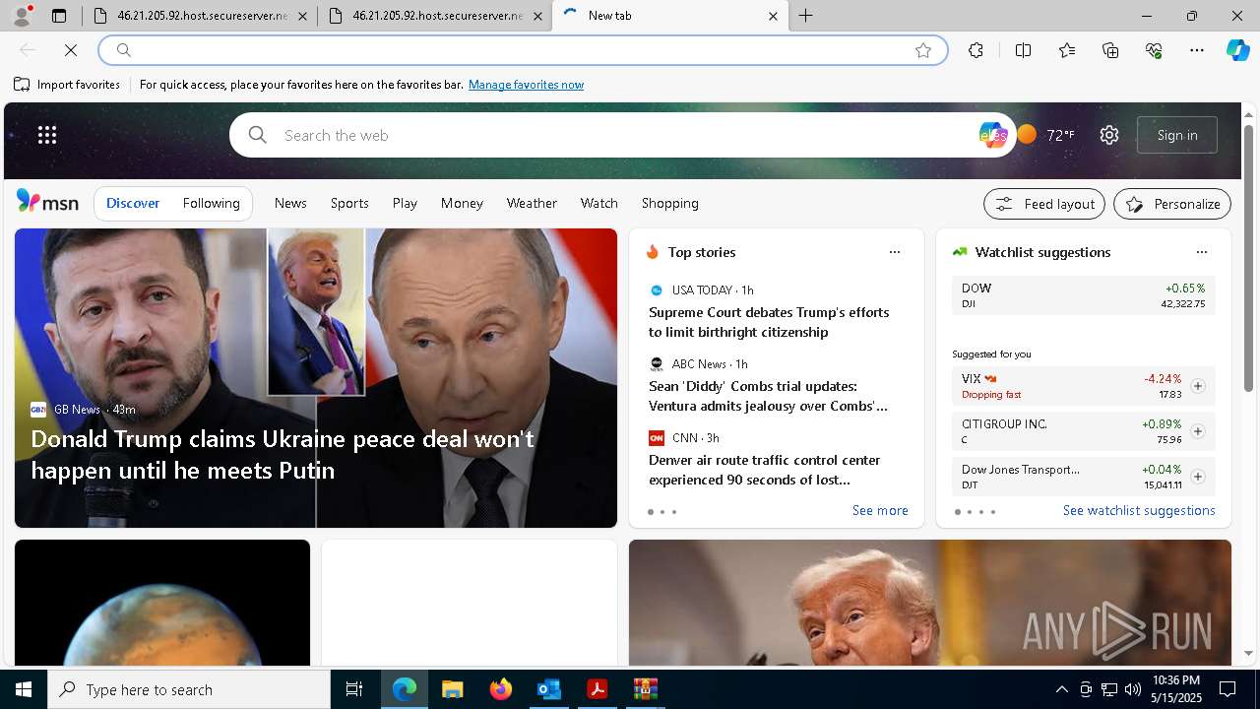Open Top stories more options
Screen dimensions: 1260x709
895,252
